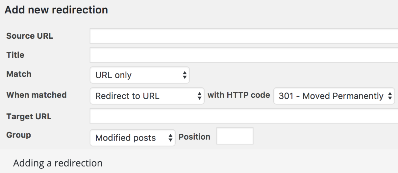Click the arrows icon on HTTP code selector
The width and height of the screenshot is (398, 173).
pyautogui.click(x=390, y=96)
